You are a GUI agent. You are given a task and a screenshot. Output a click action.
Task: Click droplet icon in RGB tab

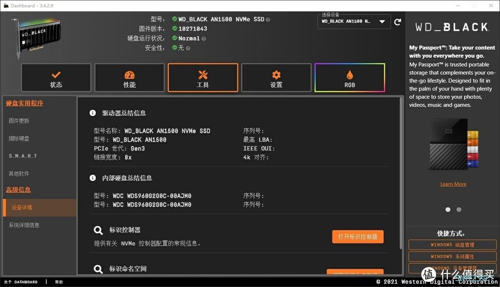(x=350, y=75)
